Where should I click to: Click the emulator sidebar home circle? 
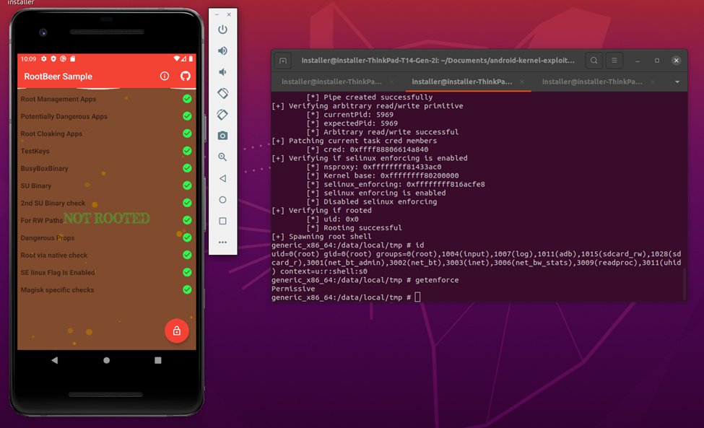click(x=222, y=200)
